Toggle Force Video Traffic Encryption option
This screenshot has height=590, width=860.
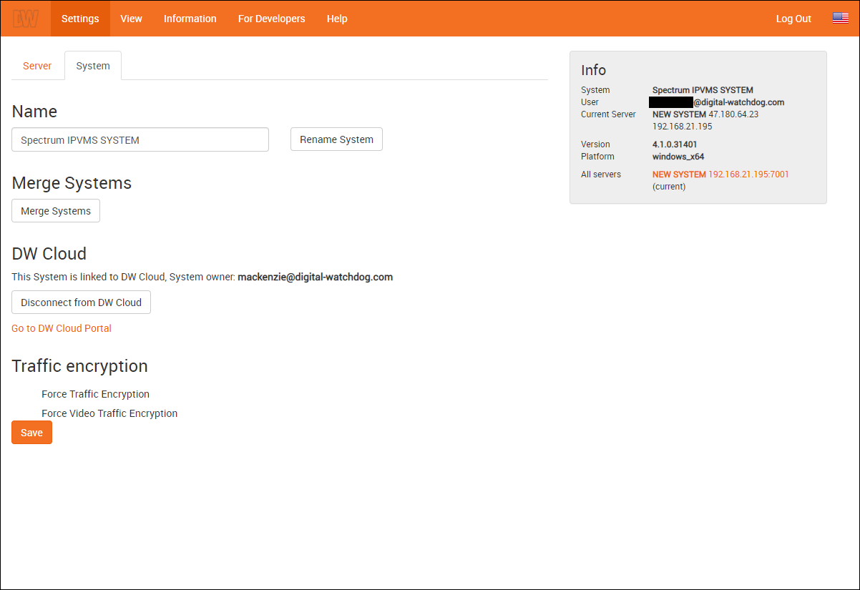[x=109, y=413]
